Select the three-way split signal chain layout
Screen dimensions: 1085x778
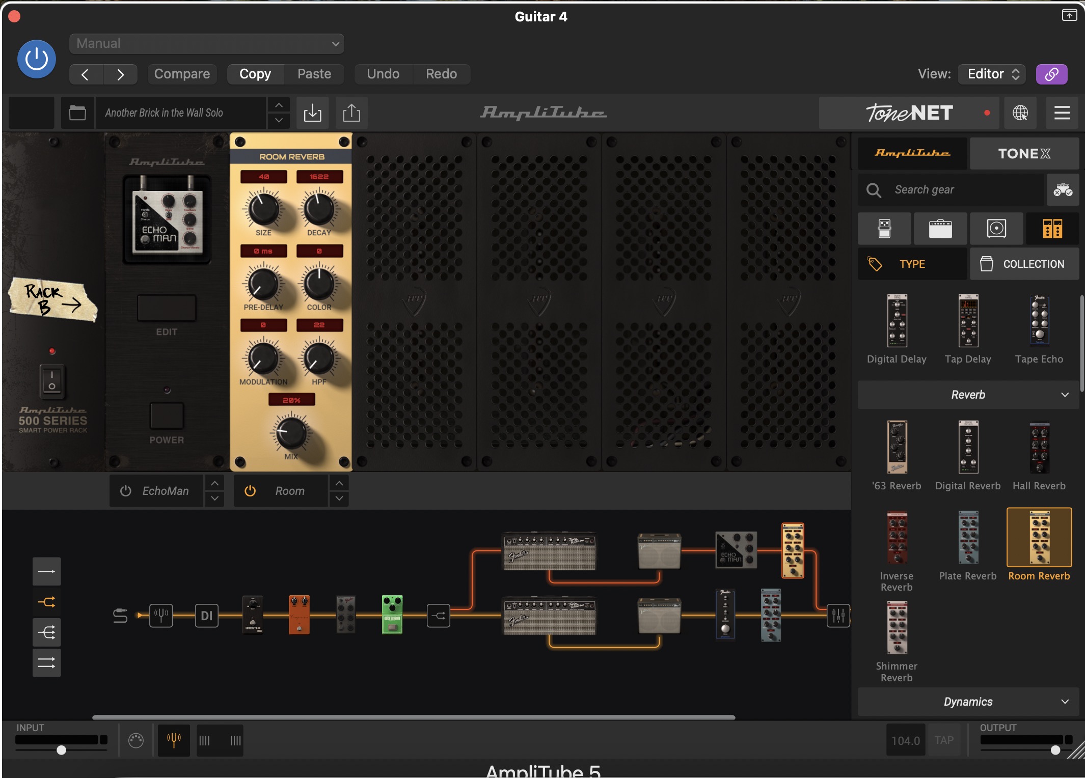click(47, 632)
